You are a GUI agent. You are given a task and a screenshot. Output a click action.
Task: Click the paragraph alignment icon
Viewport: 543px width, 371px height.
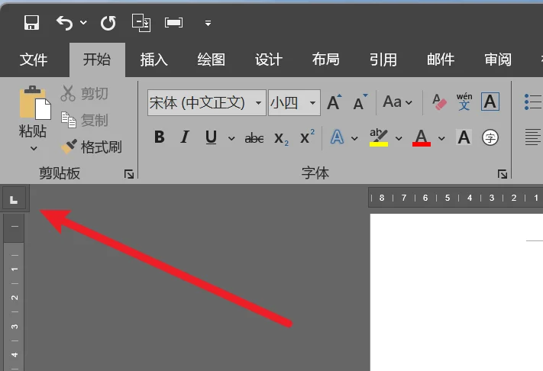tap(532, 137)
